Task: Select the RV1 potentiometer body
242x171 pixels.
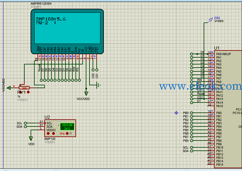Action: [24, 88]
